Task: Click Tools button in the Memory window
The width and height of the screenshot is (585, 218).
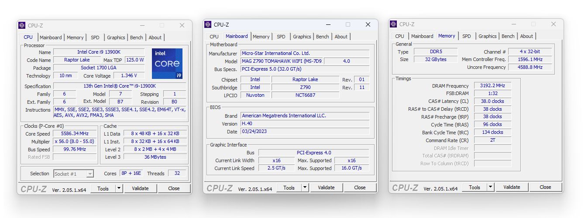Action: tap(475, 187)
